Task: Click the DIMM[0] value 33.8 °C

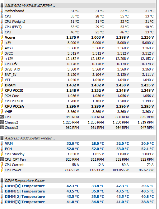Action: tap(98, 186)
